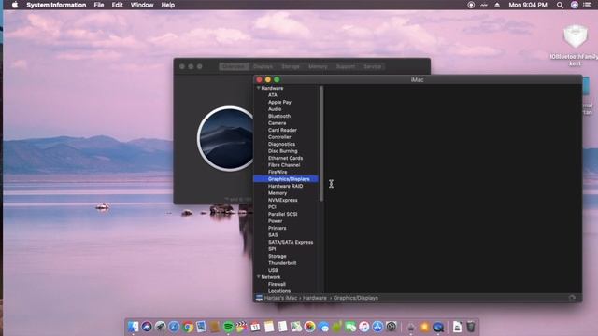Switch to Displays tab in About window
The width and height of the screenshot is (598, 336).
(x=263, y=66)
